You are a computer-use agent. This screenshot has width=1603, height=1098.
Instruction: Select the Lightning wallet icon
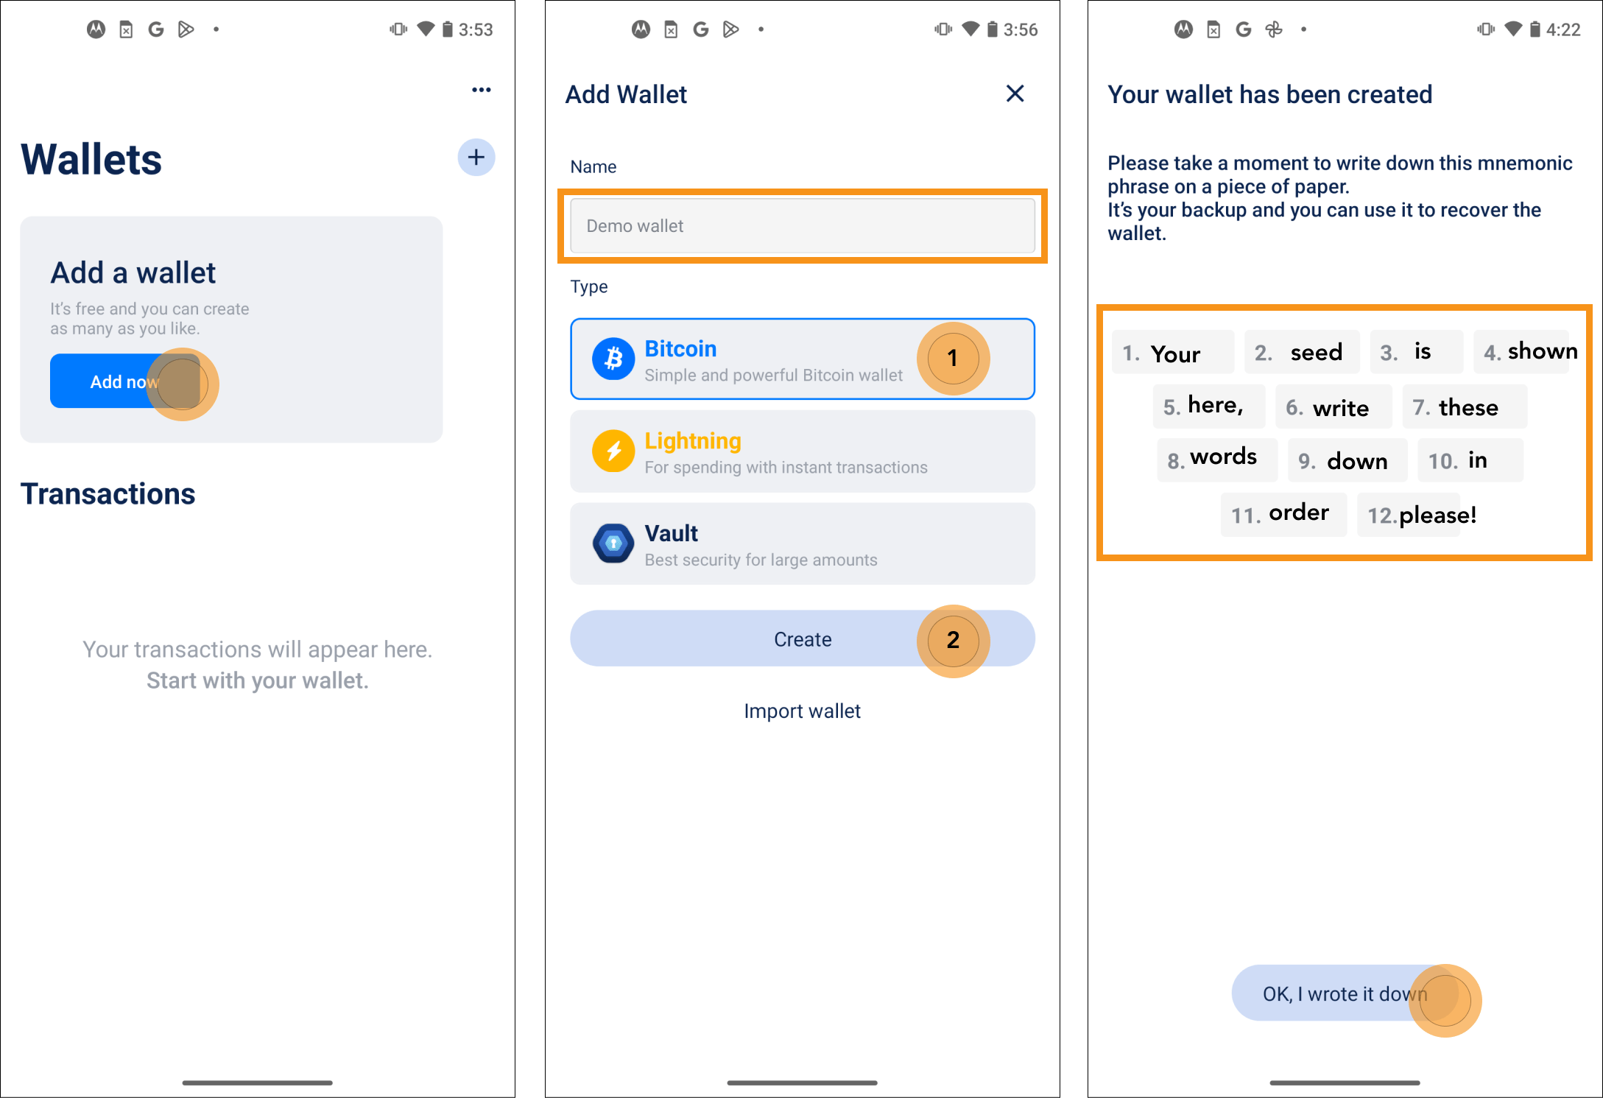pyautogui.click(x=611, y=452)
